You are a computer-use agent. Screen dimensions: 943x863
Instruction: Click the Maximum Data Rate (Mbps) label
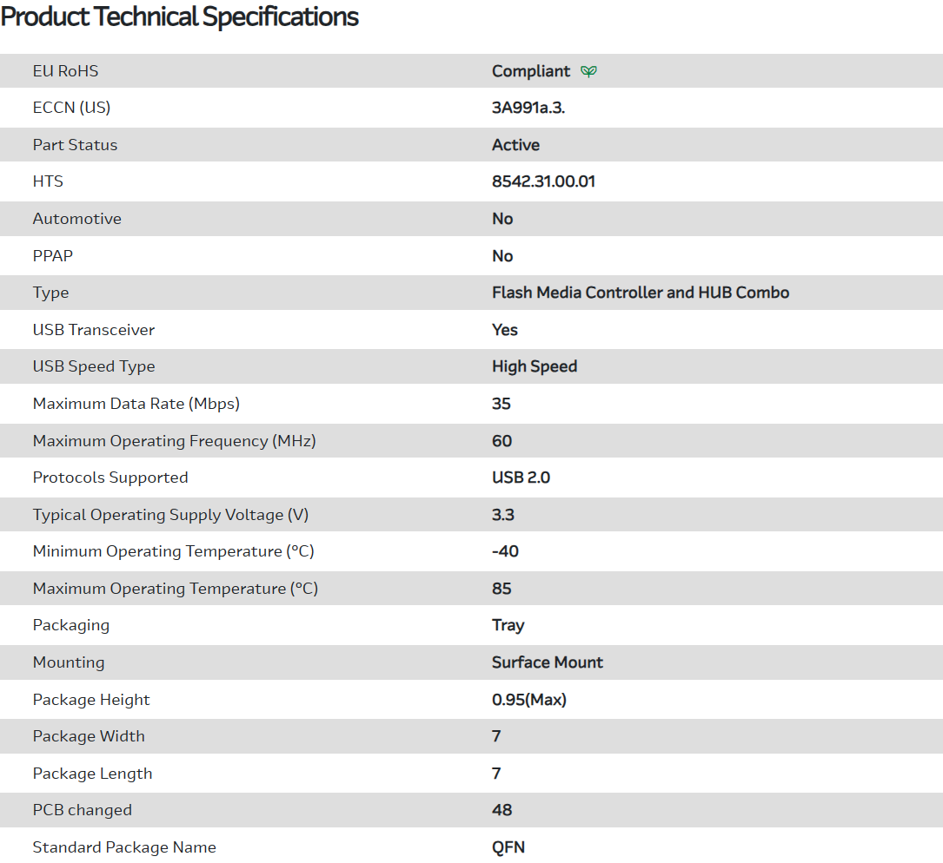pyautogui.click(x=136, y=404)
